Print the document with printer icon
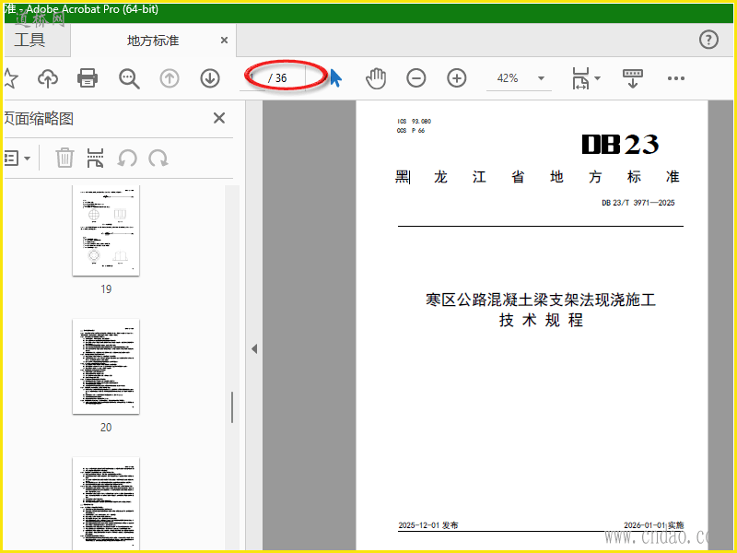 pos(88,78)
